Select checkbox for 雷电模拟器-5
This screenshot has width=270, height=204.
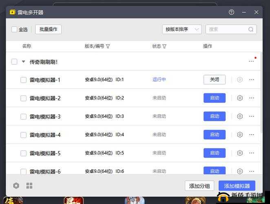coord(23,153)
